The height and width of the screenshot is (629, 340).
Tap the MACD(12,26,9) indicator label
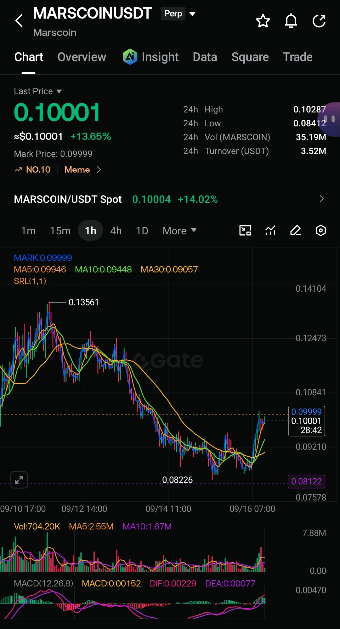pos(43,583)
